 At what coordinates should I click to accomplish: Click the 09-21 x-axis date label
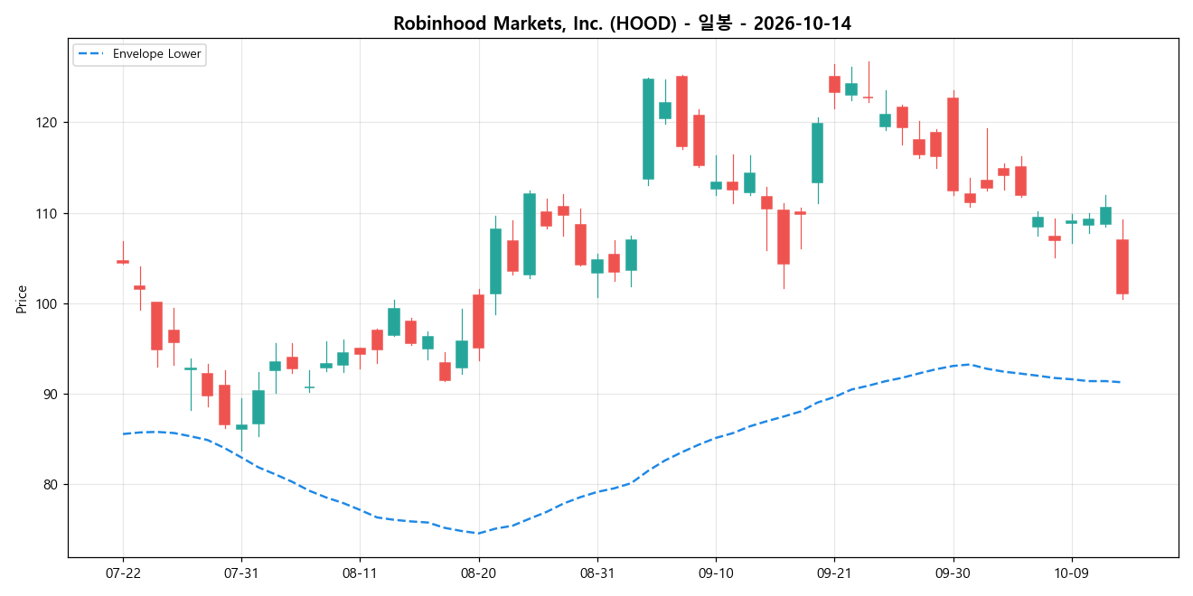[833, 573]
